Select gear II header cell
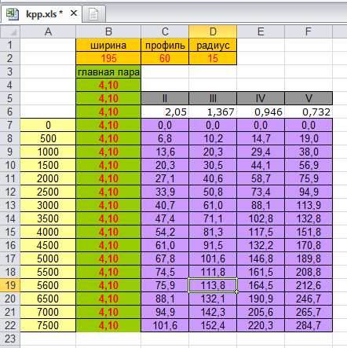Viewport: 347px width, 348px height. pos(165,98)
